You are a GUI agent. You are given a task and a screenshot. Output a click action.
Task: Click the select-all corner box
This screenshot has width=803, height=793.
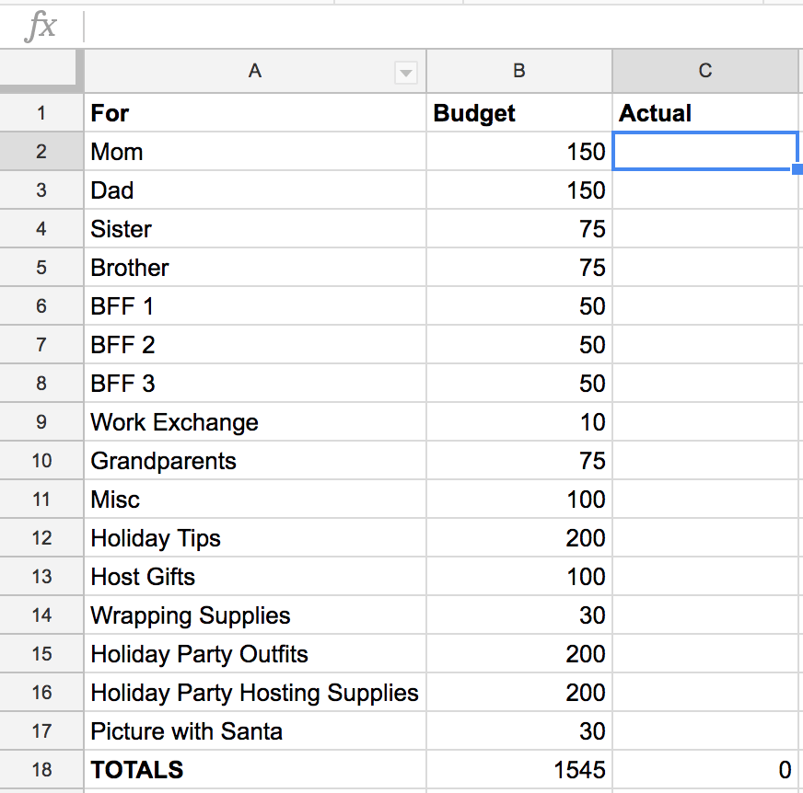click(x=38, y=67)
